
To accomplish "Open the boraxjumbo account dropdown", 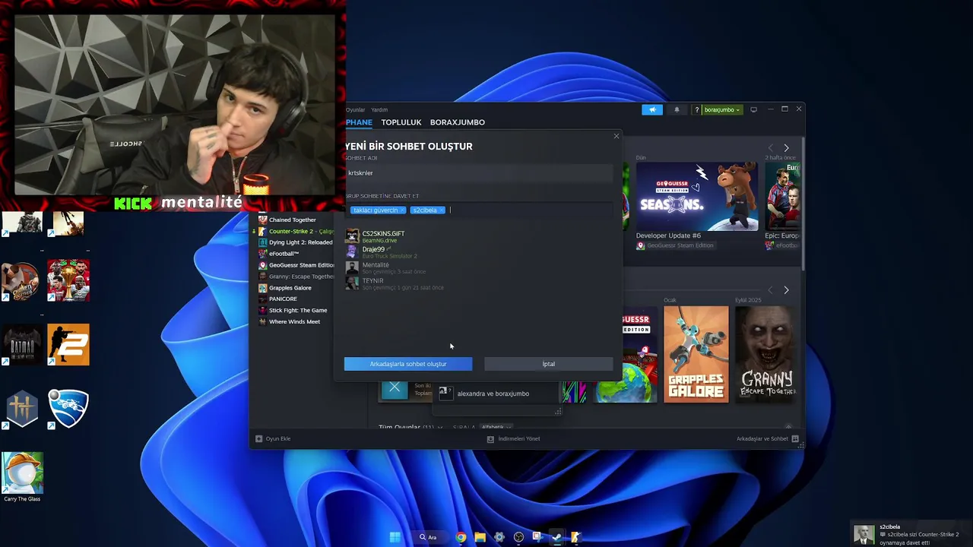I will point(721,109).
